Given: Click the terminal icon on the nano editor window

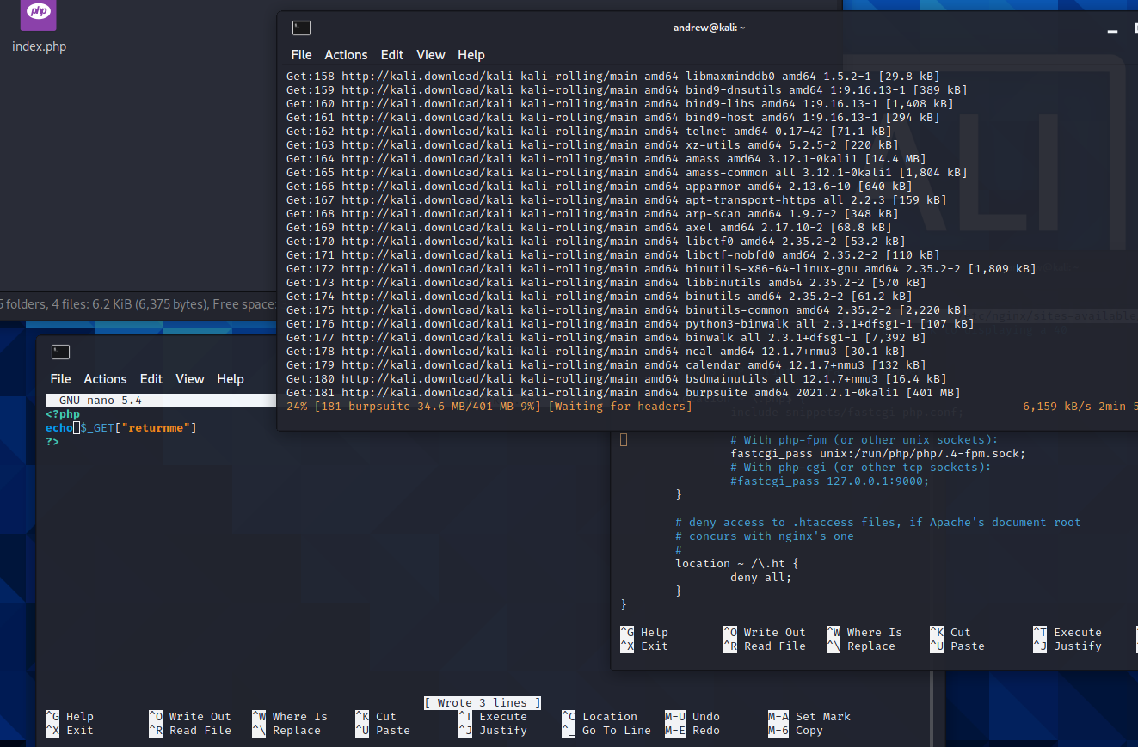Looking at the screenshot, I should [60, 351].
